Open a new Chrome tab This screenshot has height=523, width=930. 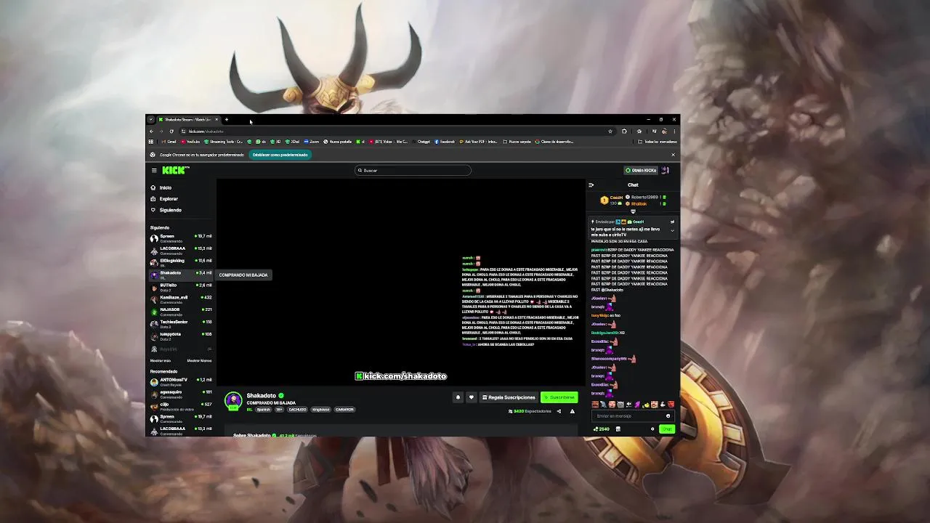tap(227, 120)
